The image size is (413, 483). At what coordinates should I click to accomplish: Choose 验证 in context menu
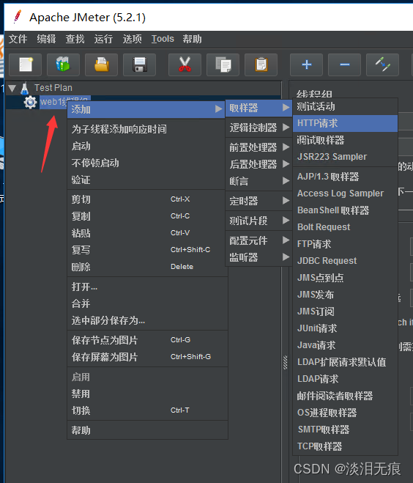146,180
